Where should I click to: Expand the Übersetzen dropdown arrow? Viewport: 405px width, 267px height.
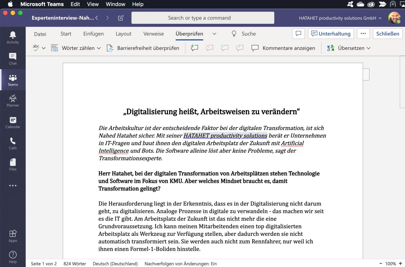[369, 48]
